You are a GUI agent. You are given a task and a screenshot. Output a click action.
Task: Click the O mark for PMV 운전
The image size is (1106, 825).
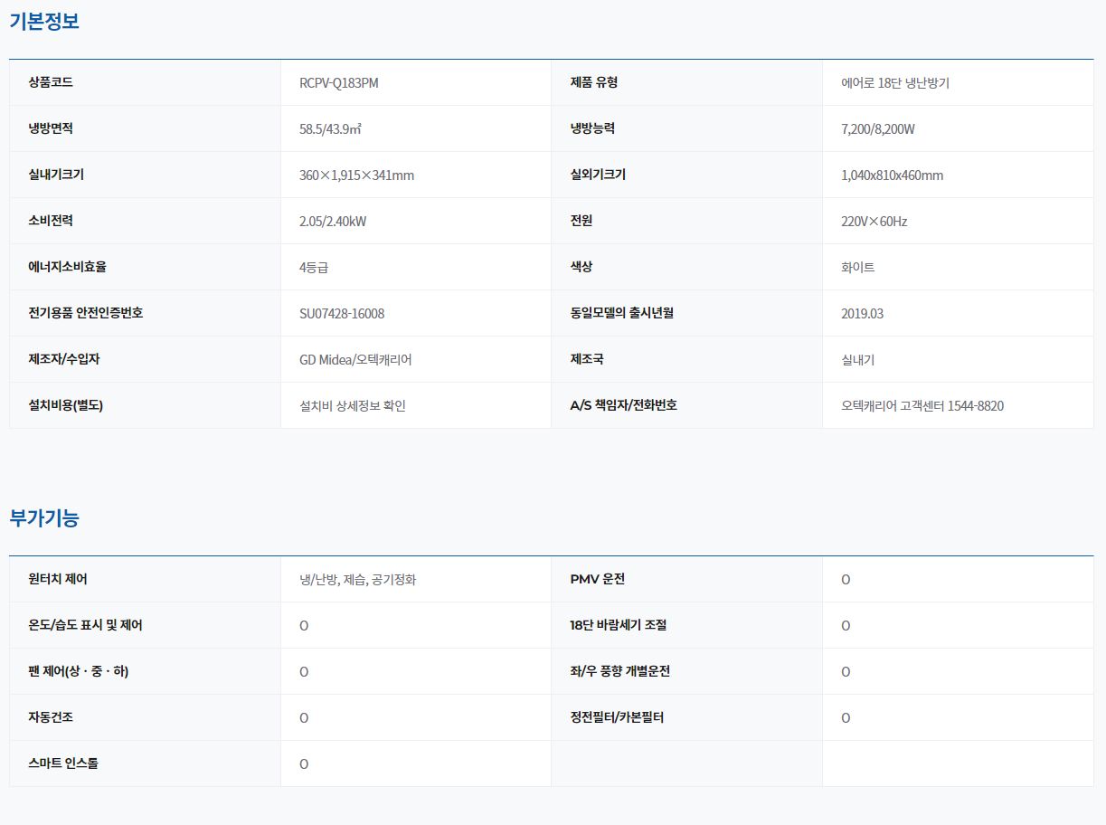point(846,580)
